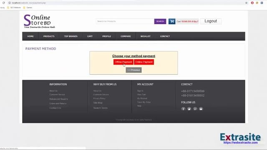Viewport: 267px width, 150px height.
Task: Open the Products menu item
Action: pos(49,36)
